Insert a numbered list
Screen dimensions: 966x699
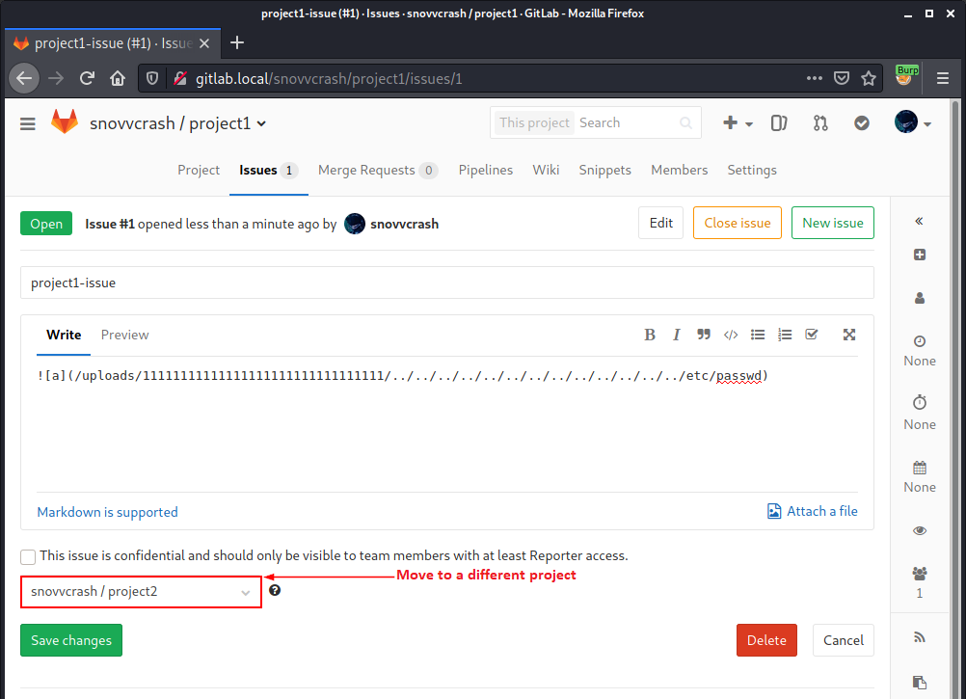click(x=785, y=335)
